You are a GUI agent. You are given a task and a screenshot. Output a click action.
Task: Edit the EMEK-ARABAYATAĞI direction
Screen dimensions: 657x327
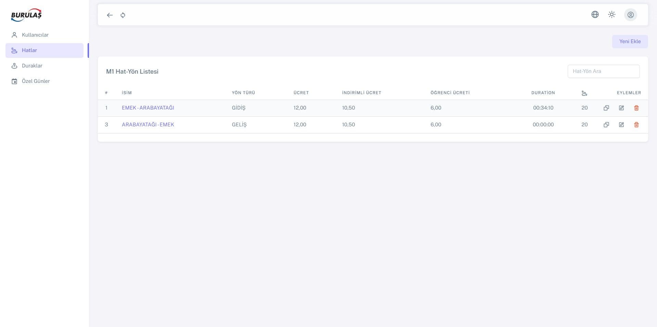point(621,108)
